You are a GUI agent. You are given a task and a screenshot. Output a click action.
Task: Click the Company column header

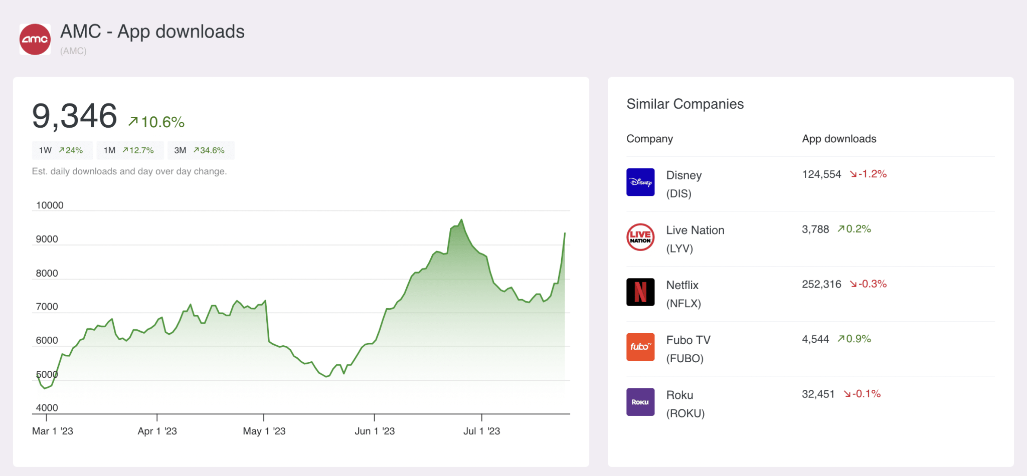[649, 139]
